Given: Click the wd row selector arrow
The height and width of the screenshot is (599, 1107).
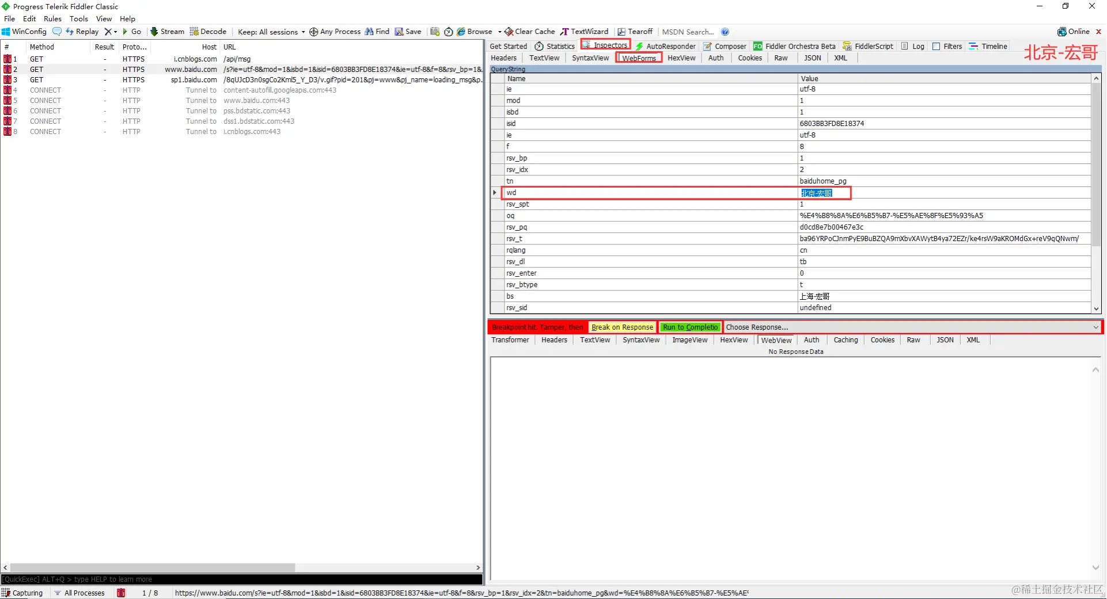Looking at the screenshot, I should point(495,193).
